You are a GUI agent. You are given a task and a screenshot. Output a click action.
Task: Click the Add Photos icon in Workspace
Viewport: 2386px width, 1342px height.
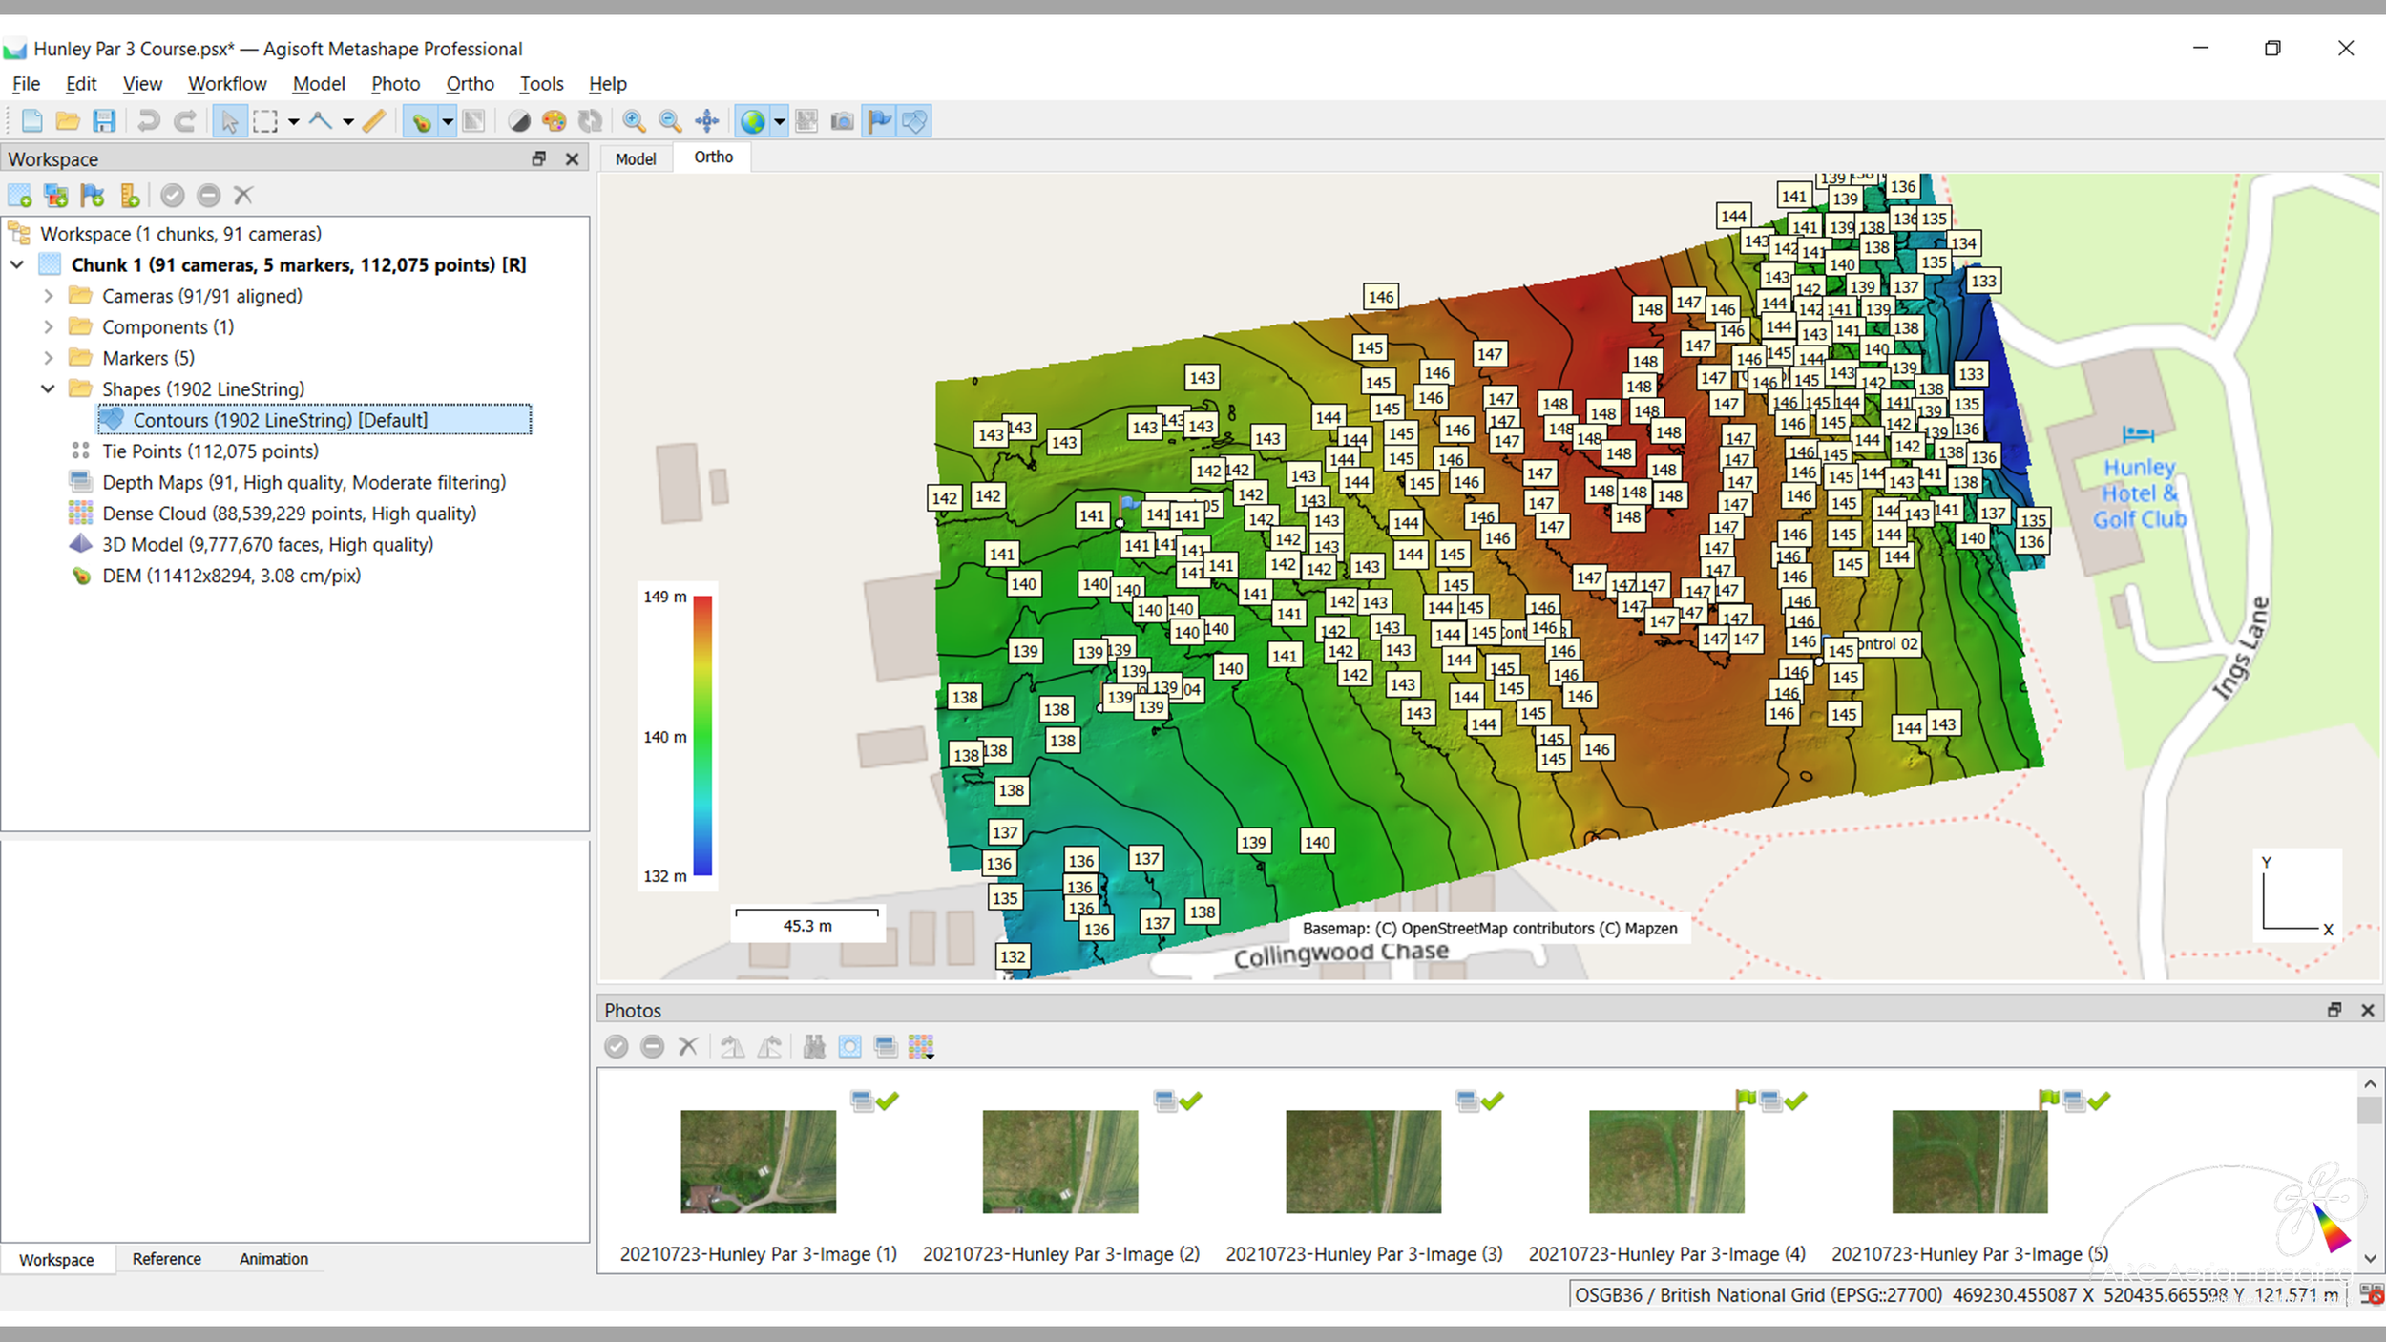coord(55,196)
